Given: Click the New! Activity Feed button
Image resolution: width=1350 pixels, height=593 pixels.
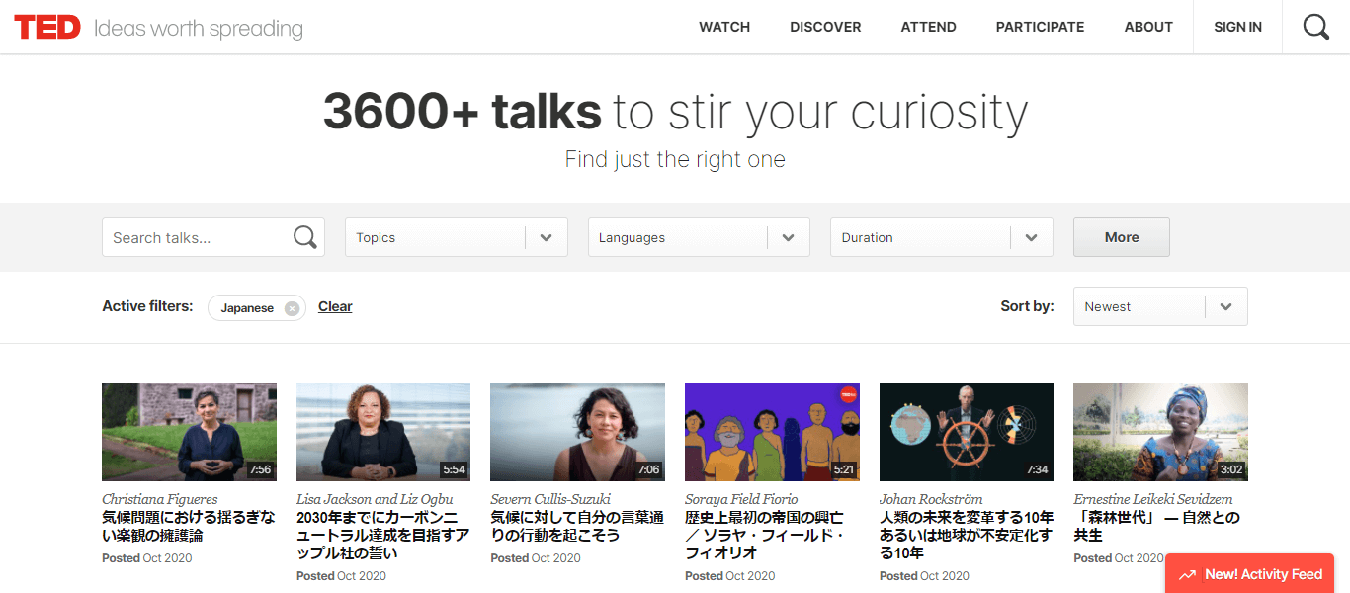Looking at the screenshot, I should click(1249, 574).
